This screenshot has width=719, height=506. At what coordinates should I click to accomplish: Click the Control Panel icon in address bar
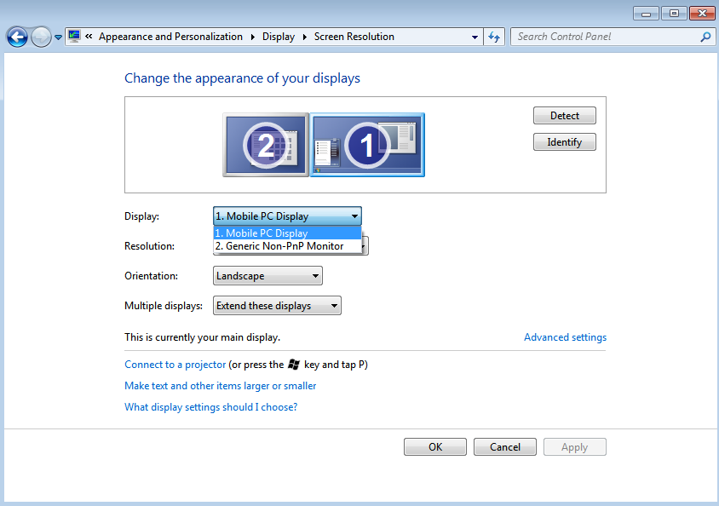click(x=74, y=37)
